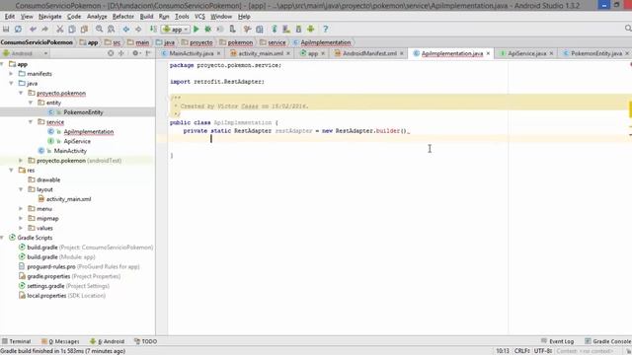The image size is (632, 355).
Task: Click the UTF-8 encoding indicator
Action: coord(542,351)
